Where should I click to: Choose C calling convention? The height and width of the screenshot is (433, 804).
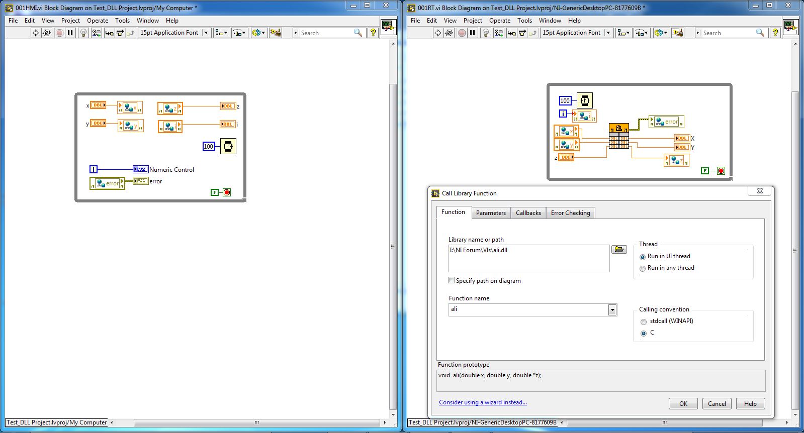tap(647, 333)
